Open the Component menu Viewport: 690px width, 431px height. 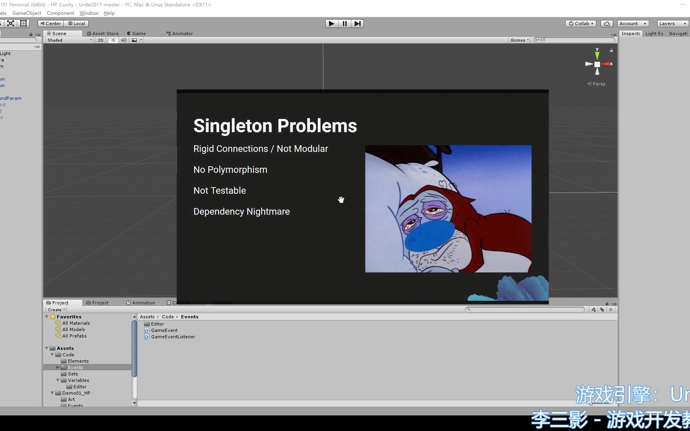(60, 13)
